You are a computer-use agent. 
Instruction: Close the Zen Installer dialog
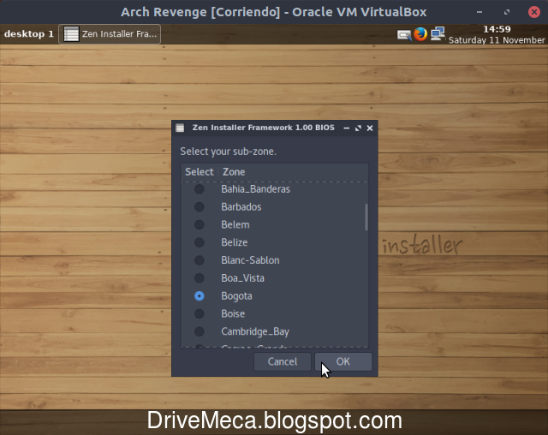[370, 128]
